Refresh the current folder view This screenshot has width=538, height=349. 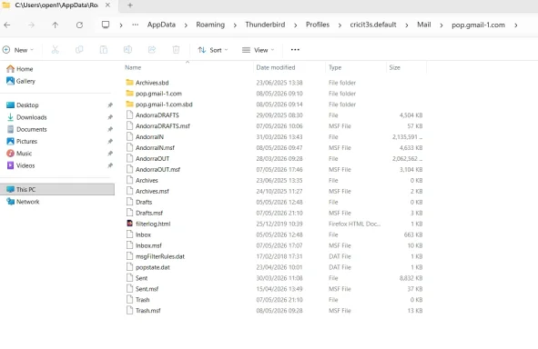point(79,25)
